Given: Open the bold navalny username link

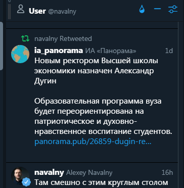Looking at the screenshot, I should [x=49, y=172].
